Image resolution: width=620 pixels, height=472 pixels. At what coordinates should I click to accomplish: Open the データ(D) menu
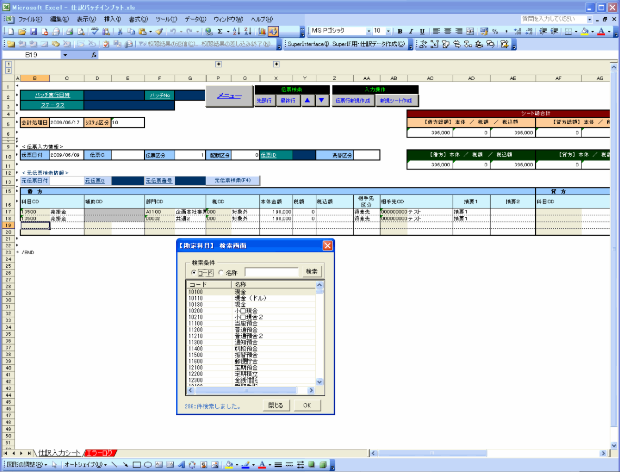[195, 19]
